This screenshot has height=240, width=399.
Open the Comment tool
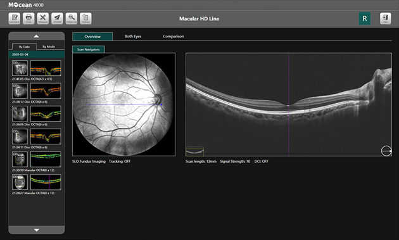tap(14, 18)
